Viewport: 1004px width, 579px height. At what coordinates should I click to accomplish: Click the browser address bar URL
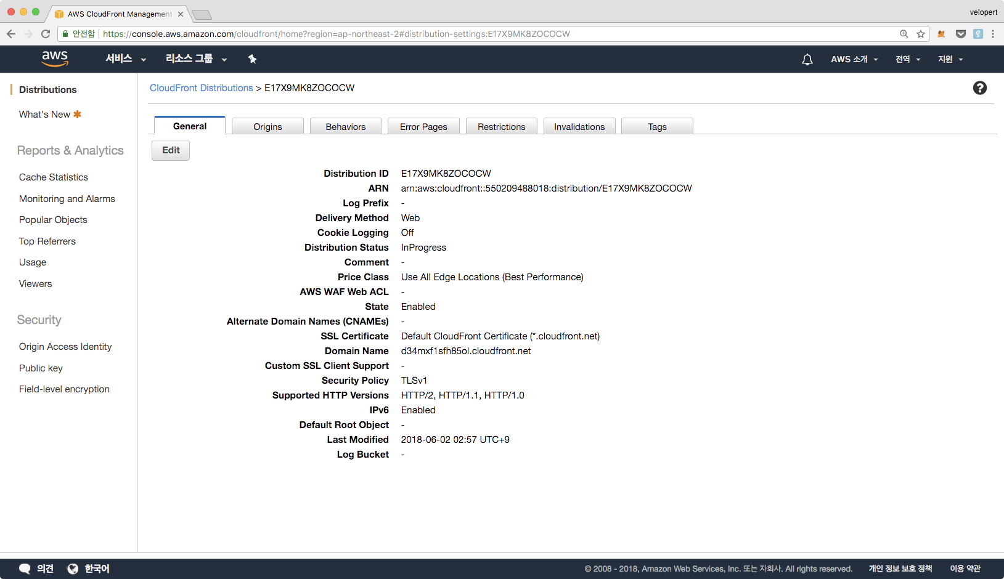337,34
